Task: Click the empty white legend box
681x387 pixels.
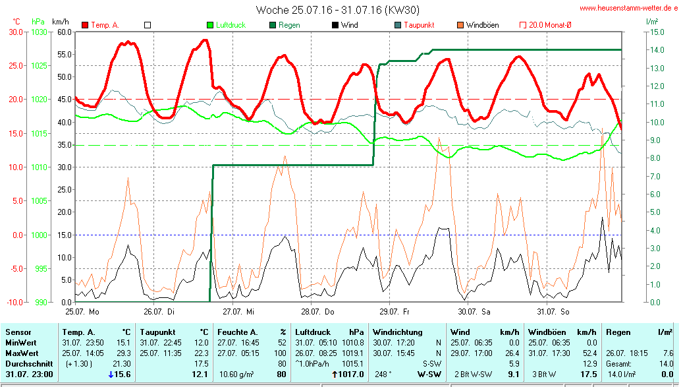Action: pos(148,25)
